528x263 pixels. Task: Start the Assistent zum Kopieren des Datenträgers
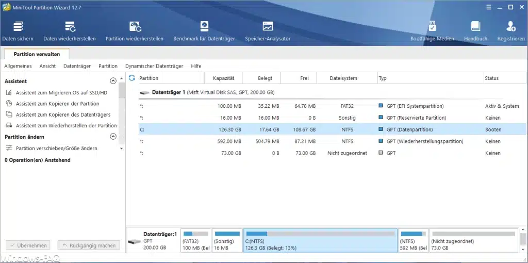tap(58, 114)
